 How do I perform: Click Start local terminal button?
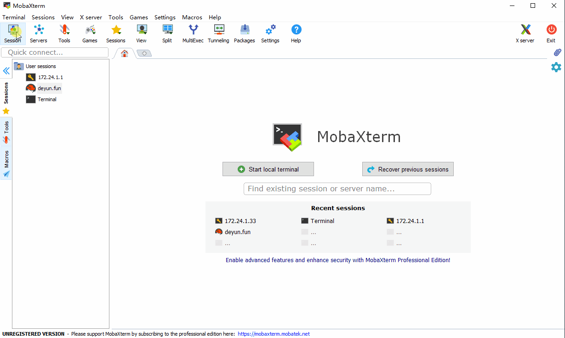click(x=268, y=169)
